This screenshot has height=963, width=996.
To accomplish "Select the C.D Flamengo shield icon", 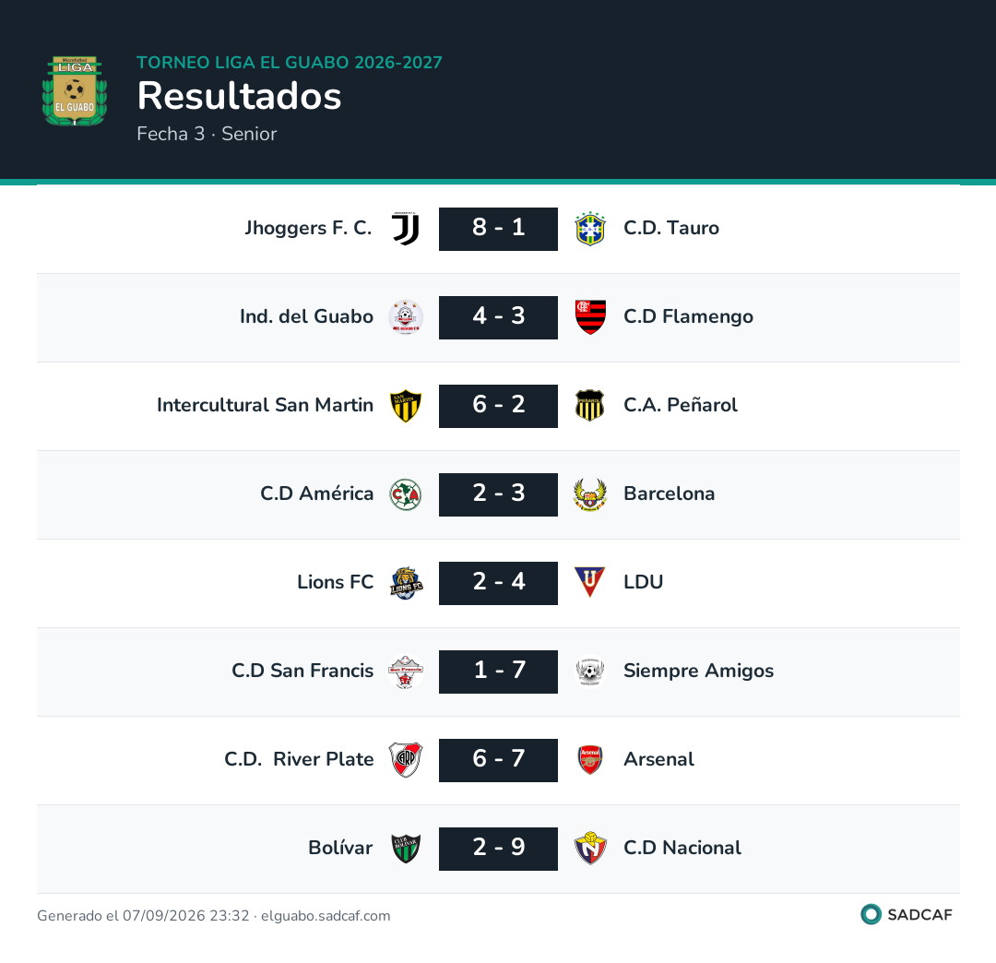I will (x=590, y=317).
